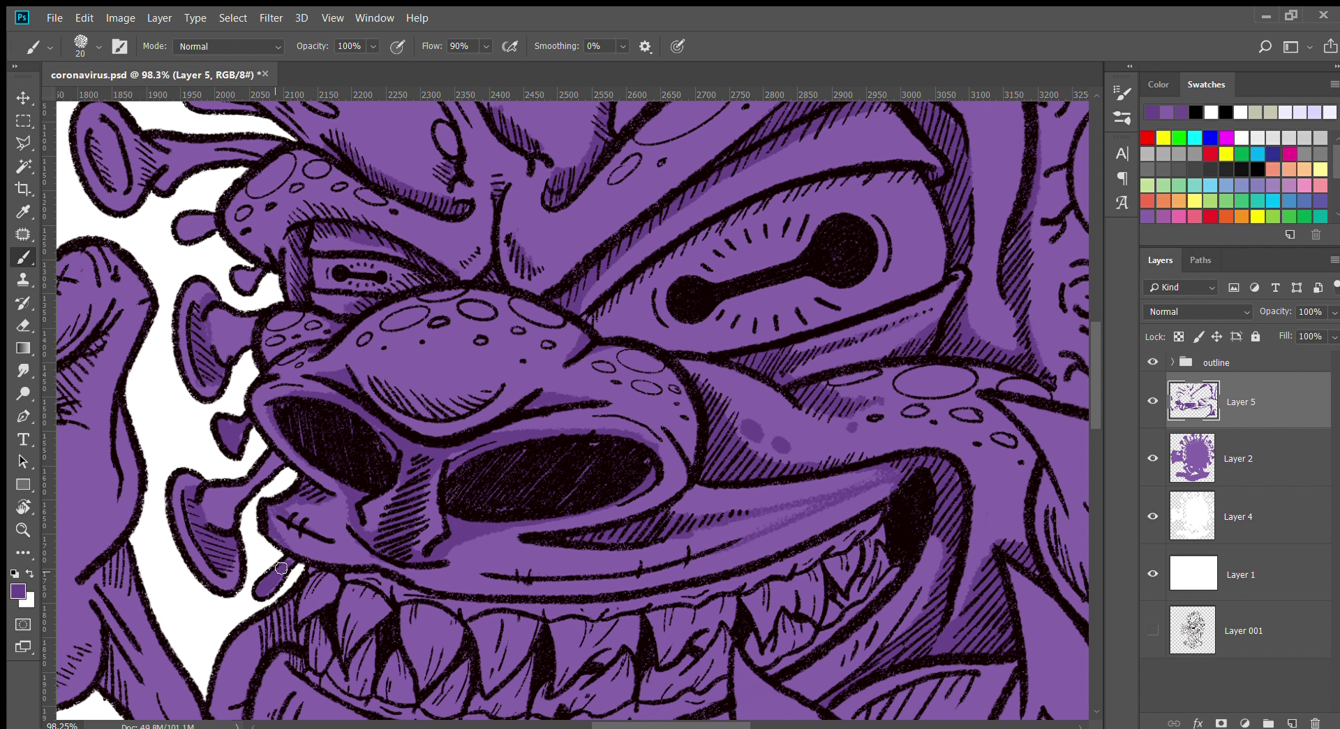The height and width of the screenshot is (729, 1340).
Task: Select Layer 4 thumbnail
Action: (1192, 516)
